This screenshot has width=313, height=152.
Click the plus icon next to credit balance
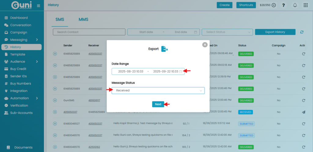pos(274,5)
